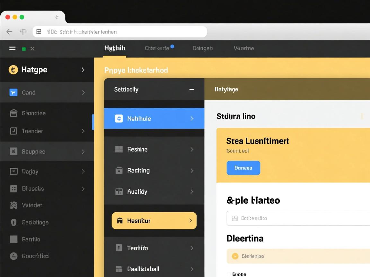Click the blue Cand sidebar icon
The height and width of the screenshot is (277, 370).
[x=13, y=93]
